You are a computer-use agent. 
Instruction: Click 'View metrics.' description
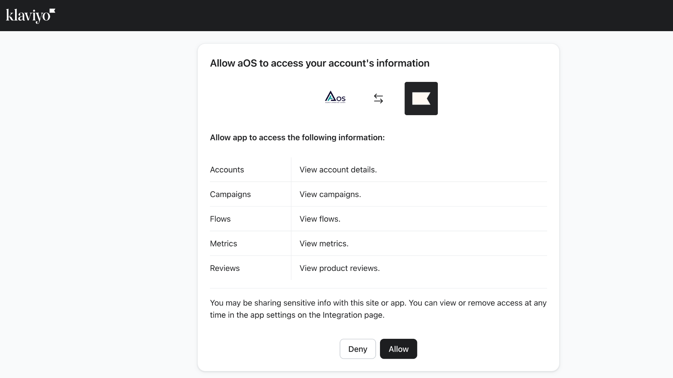[x=324, y=244]
